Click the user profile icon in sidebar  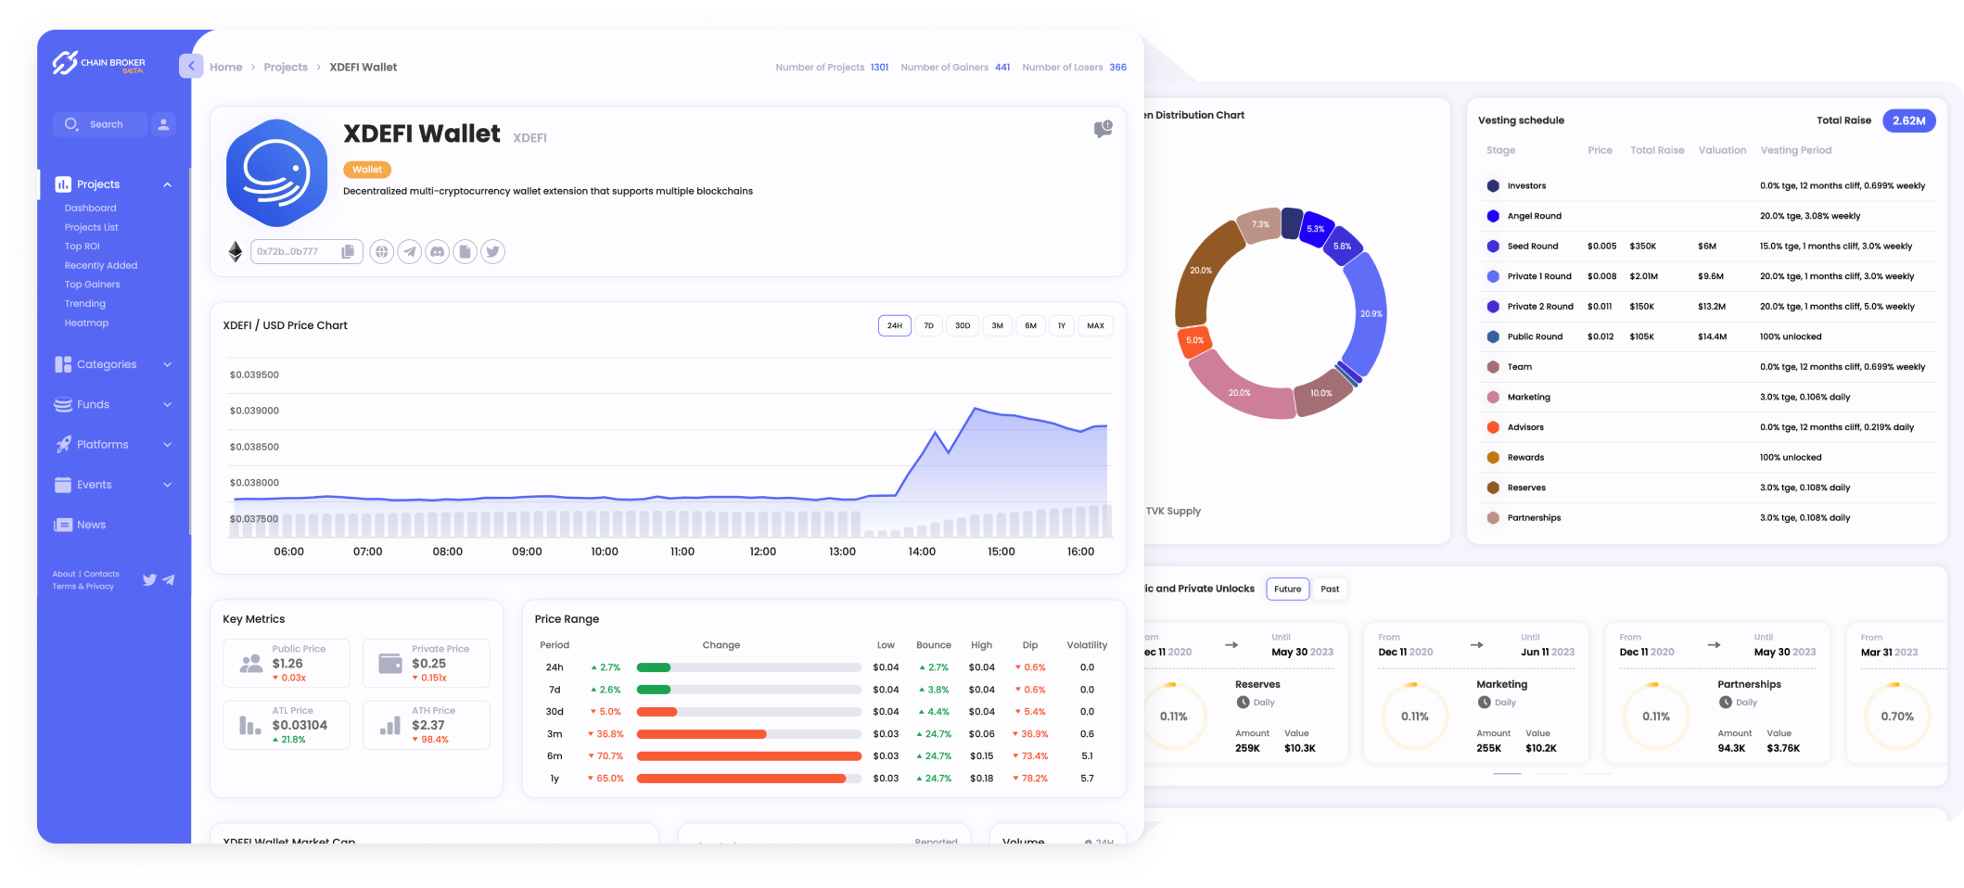click(163, 124)
